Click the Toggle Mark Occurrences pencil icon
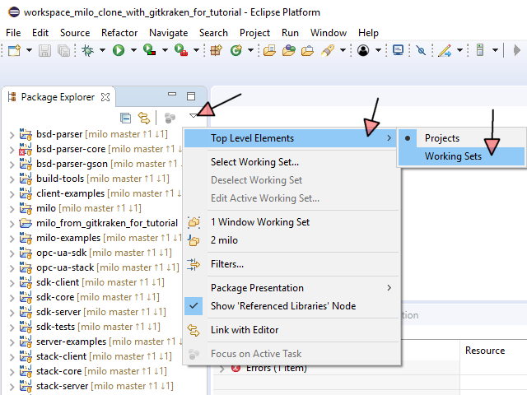This screenshot has height=395, width=527. (x=445, y=50)
